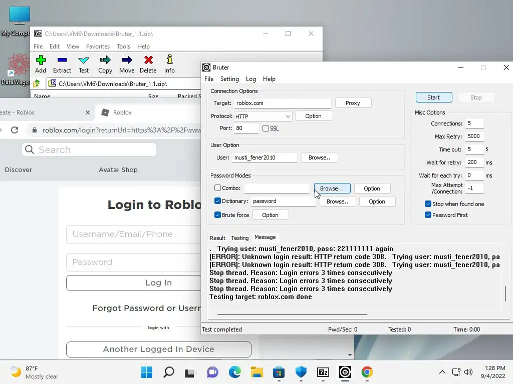Go up one folder in 7-Zip

coord(37,83)
